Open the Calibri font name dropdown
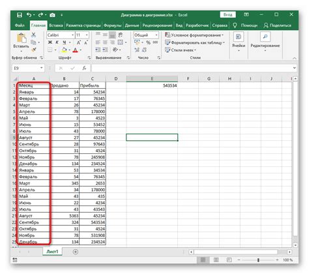The width and height of the screenshot is (309, 274). click(x=72, y=35)
